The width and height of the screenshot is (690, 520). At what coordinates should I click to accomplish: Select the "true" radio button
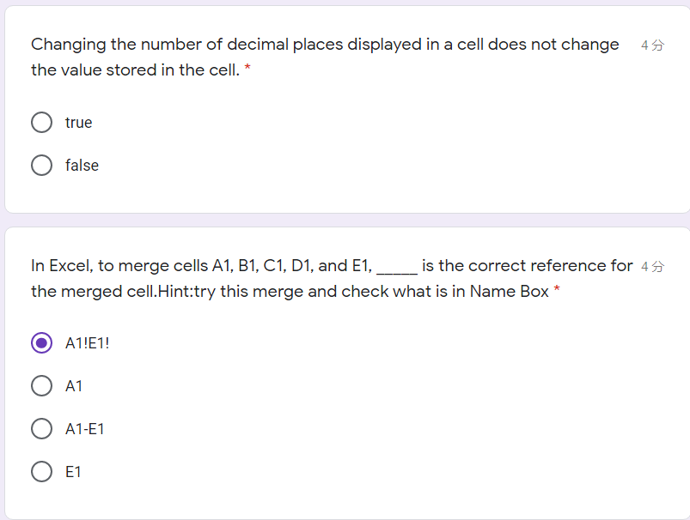tap(41, 122)
